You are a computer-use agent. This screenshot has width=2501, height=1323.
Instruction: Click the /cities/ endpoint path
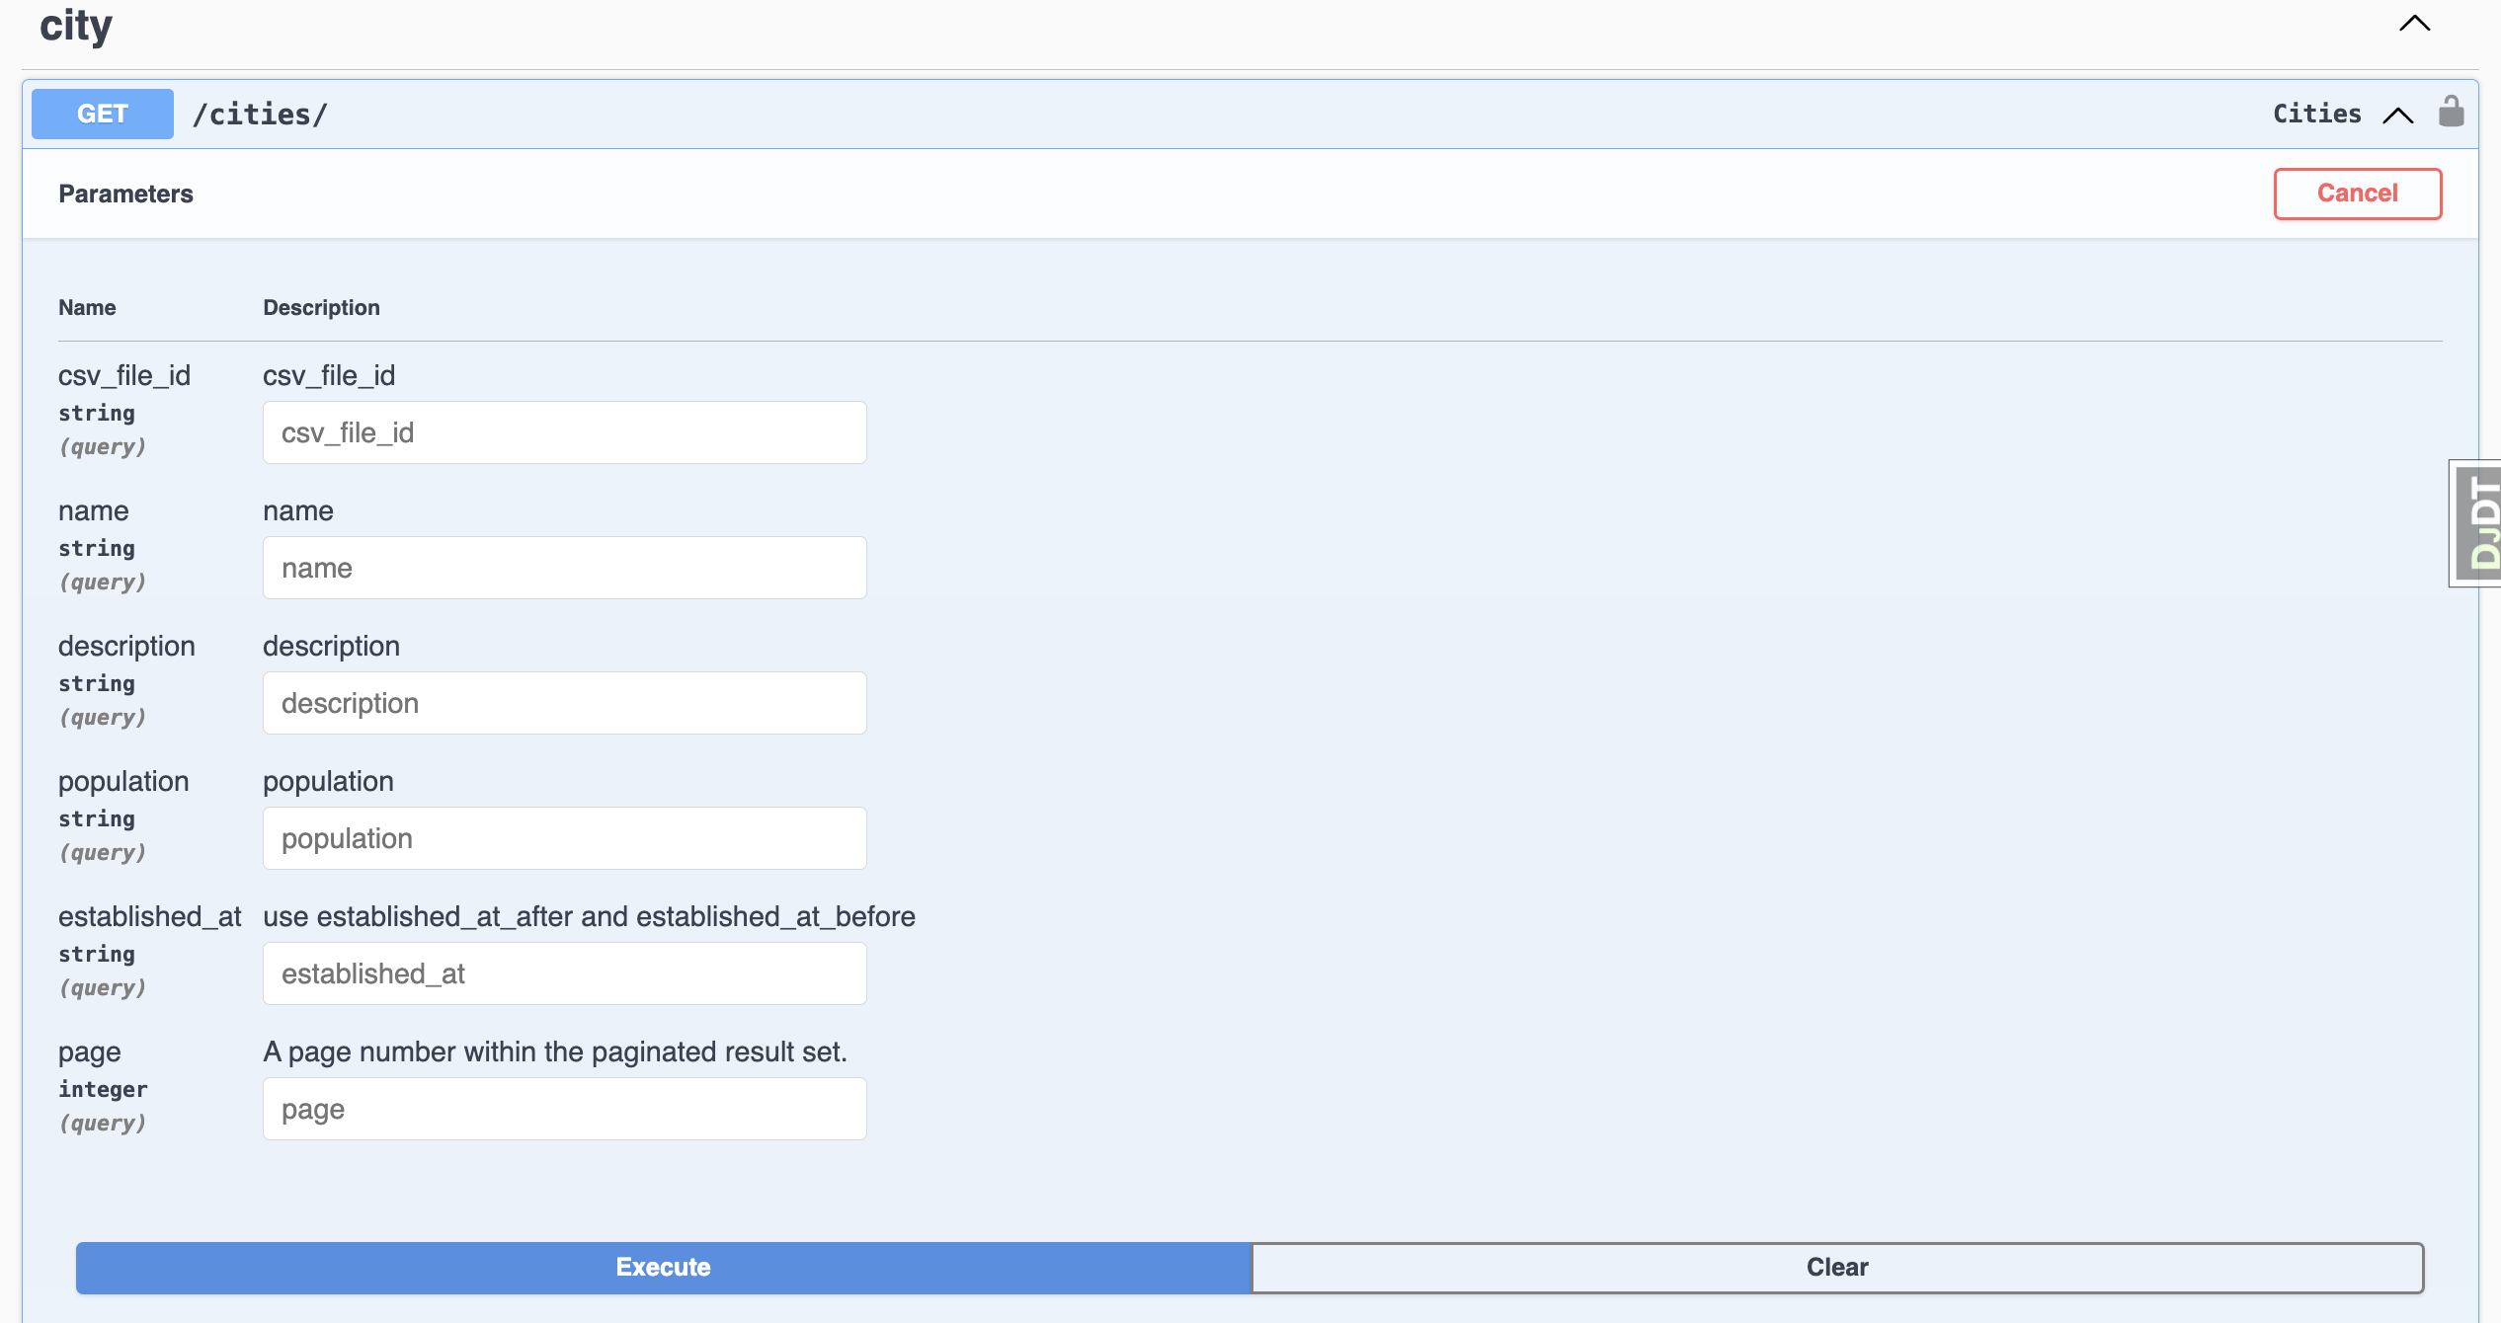point(261,115)
